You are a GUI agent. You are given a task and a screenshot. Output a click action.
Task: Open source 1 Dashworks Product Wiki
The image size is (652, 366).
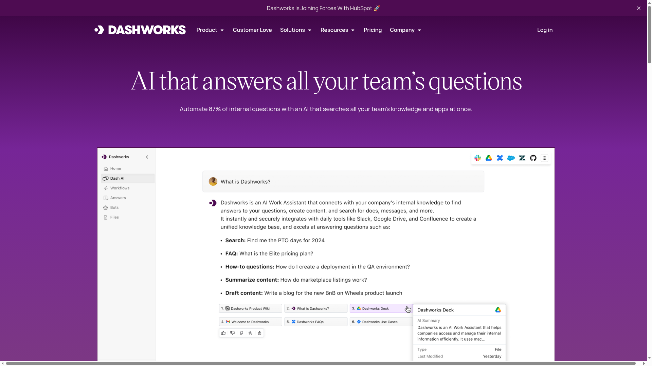(250, 308)
